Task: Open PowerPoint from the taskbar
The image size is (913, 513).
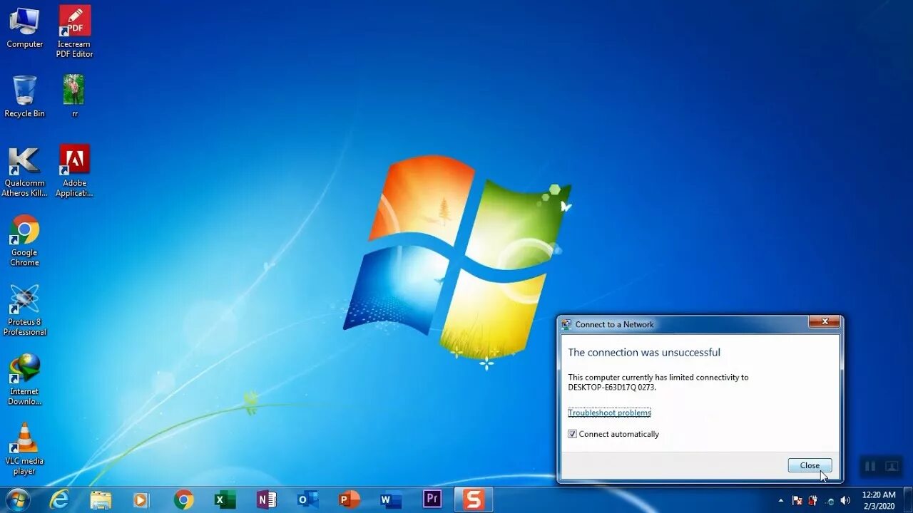Action: point(349,500)
